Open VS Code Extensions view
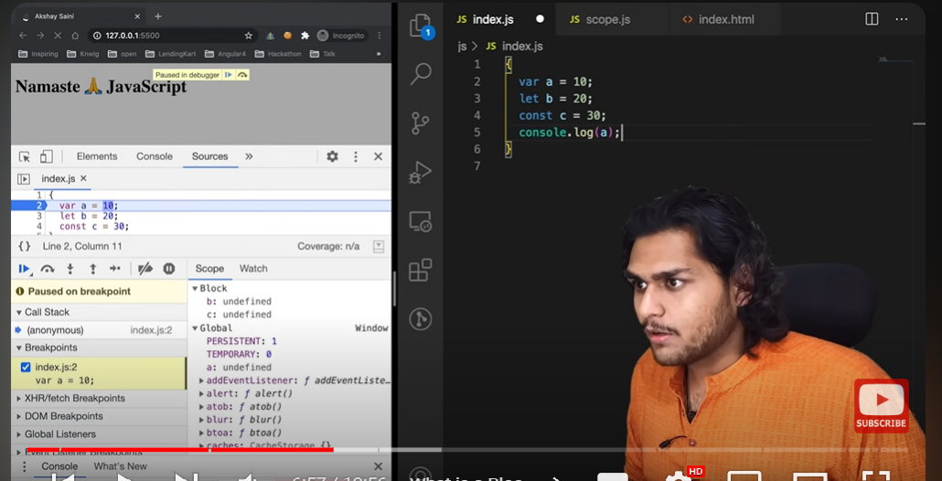942x481 pixels. point(421,271)
